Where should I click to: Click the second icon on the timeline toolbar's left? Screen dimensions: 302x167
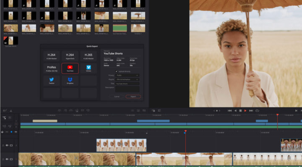click(x=11, y=111)
